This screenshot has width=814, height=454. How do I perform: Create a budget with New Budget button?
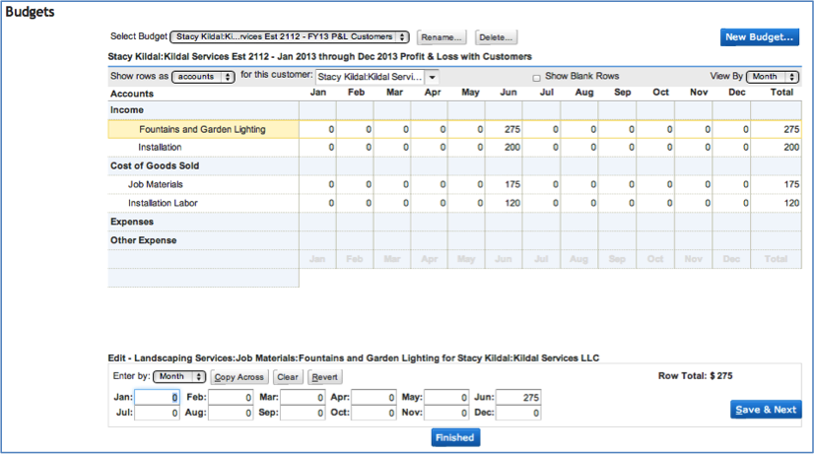[760, 37]
